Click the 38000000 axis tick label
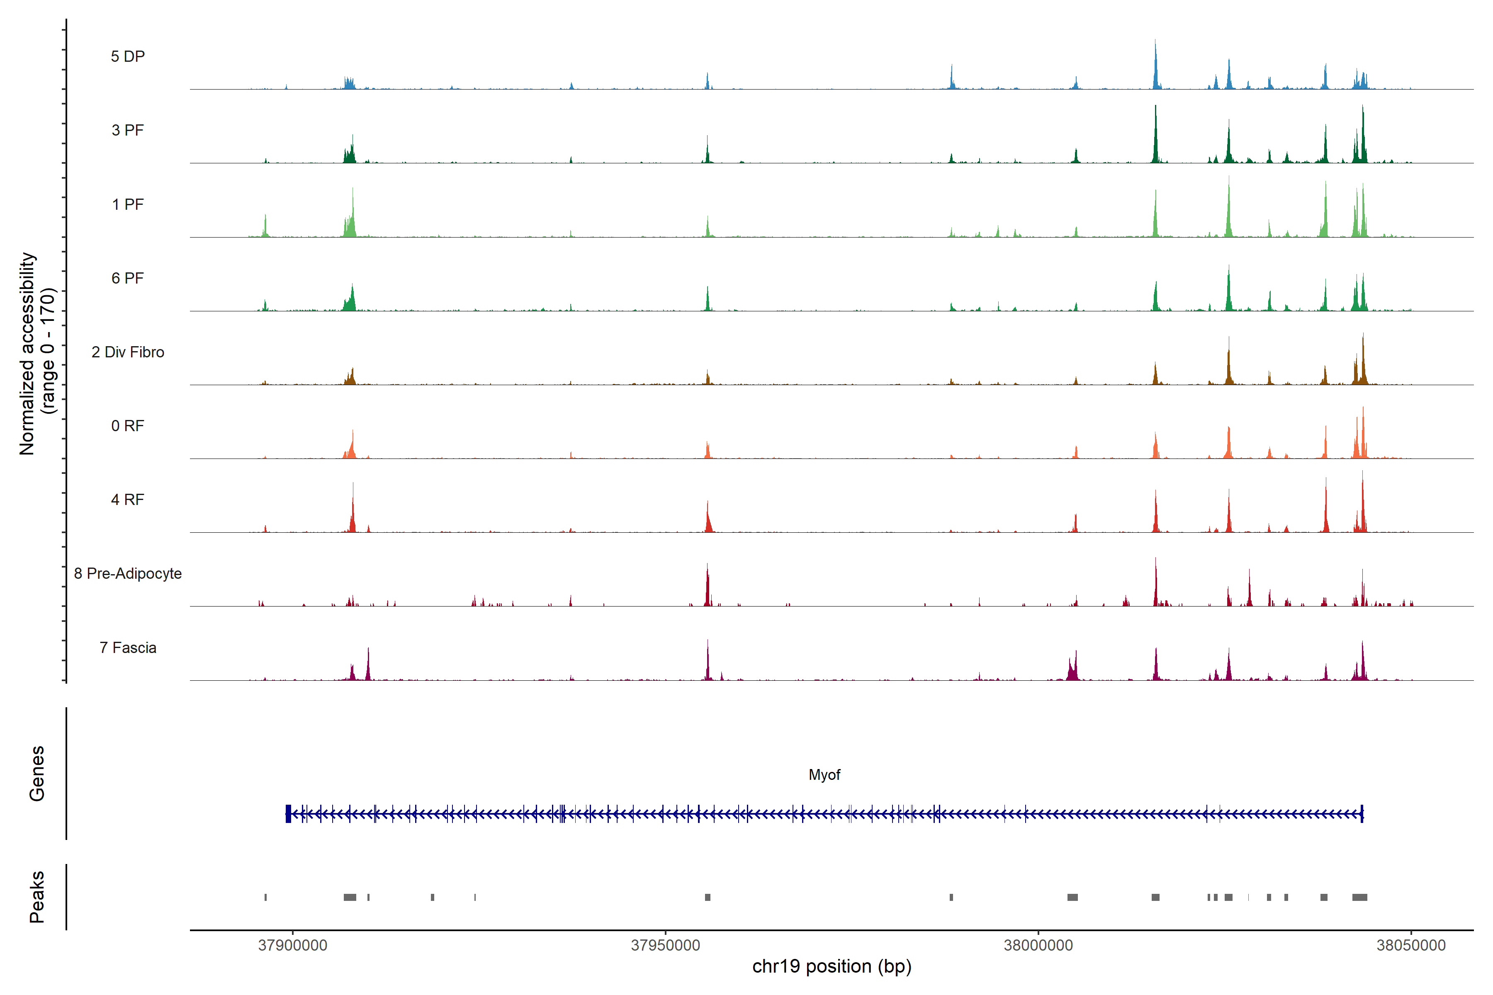1493x995 pixels. [1038, 945]
